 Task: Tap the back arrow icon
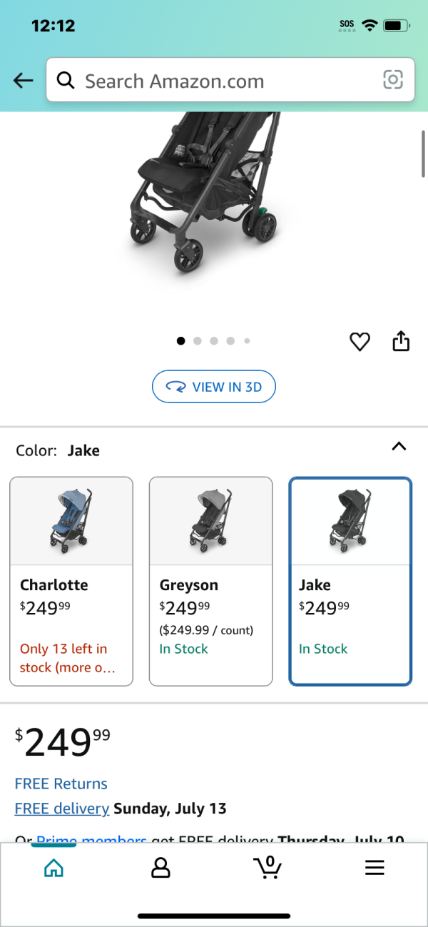24,81
